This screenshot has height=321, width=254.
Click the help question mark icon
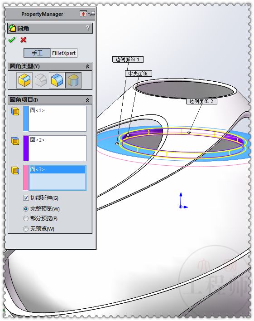coord(87,28)
